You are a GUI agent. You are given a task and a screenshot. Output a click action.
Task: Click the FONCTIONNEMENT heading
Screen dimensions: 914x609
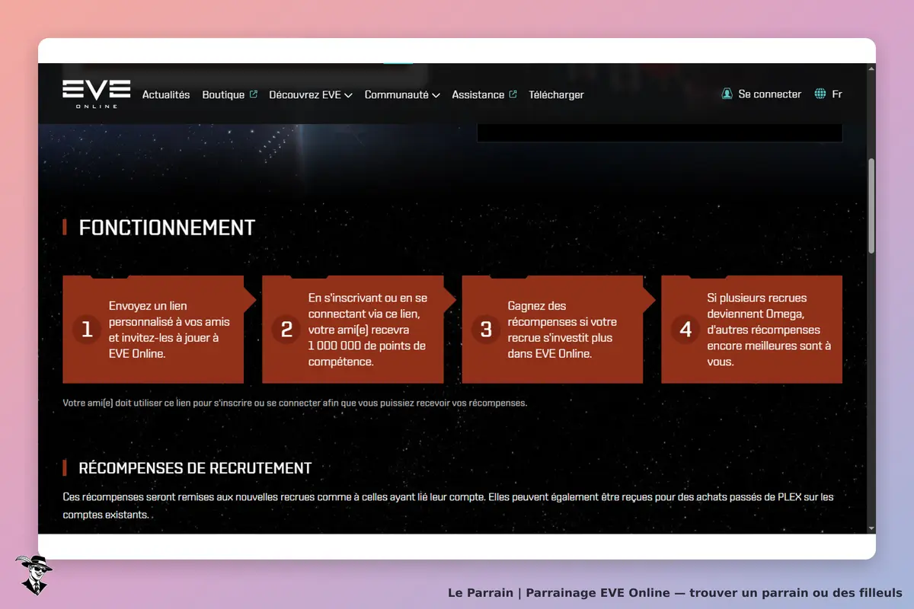tap(167, 228)
